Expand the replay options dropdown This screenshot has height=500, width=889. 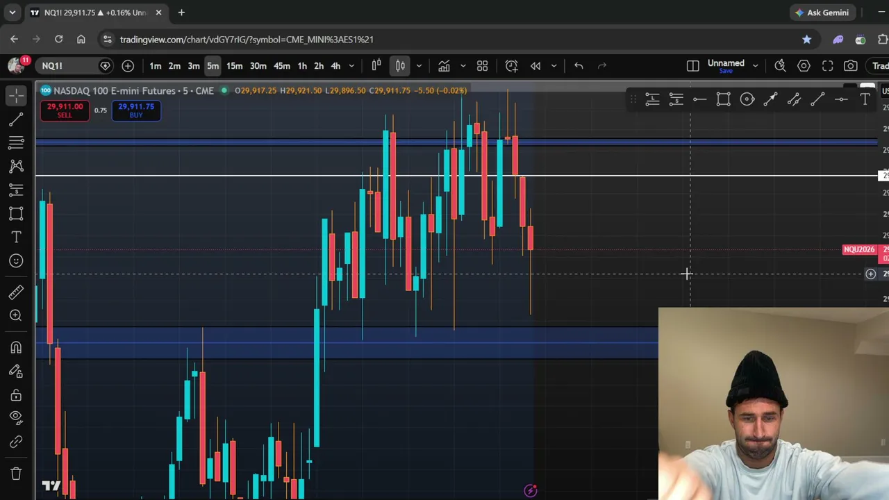click(554, 66)
